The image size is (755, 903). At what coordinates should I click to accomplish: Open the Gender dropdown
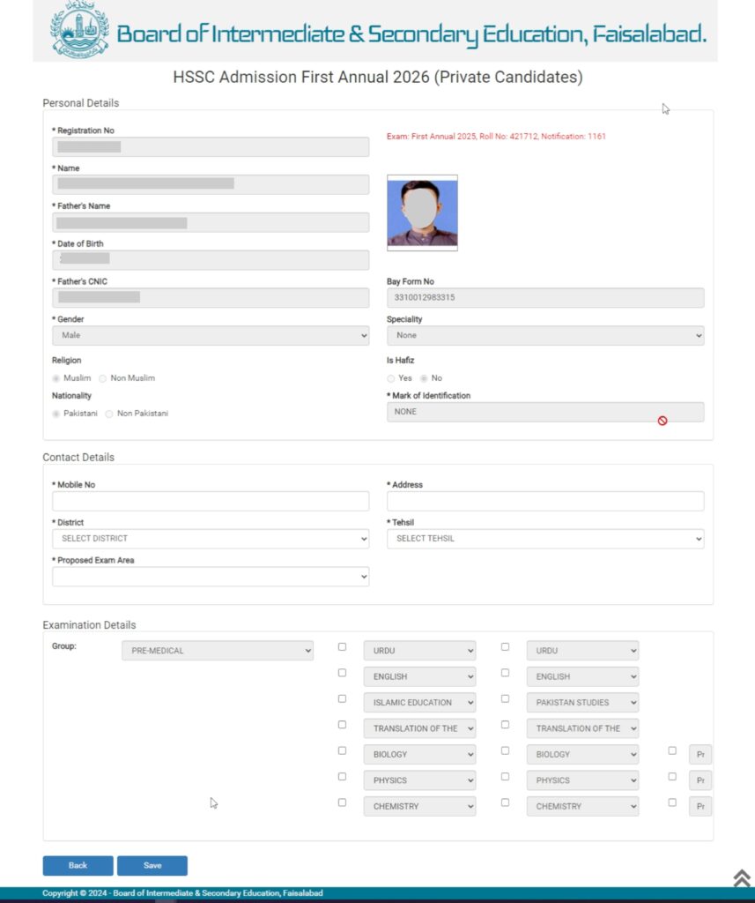(x=211, y=336)
